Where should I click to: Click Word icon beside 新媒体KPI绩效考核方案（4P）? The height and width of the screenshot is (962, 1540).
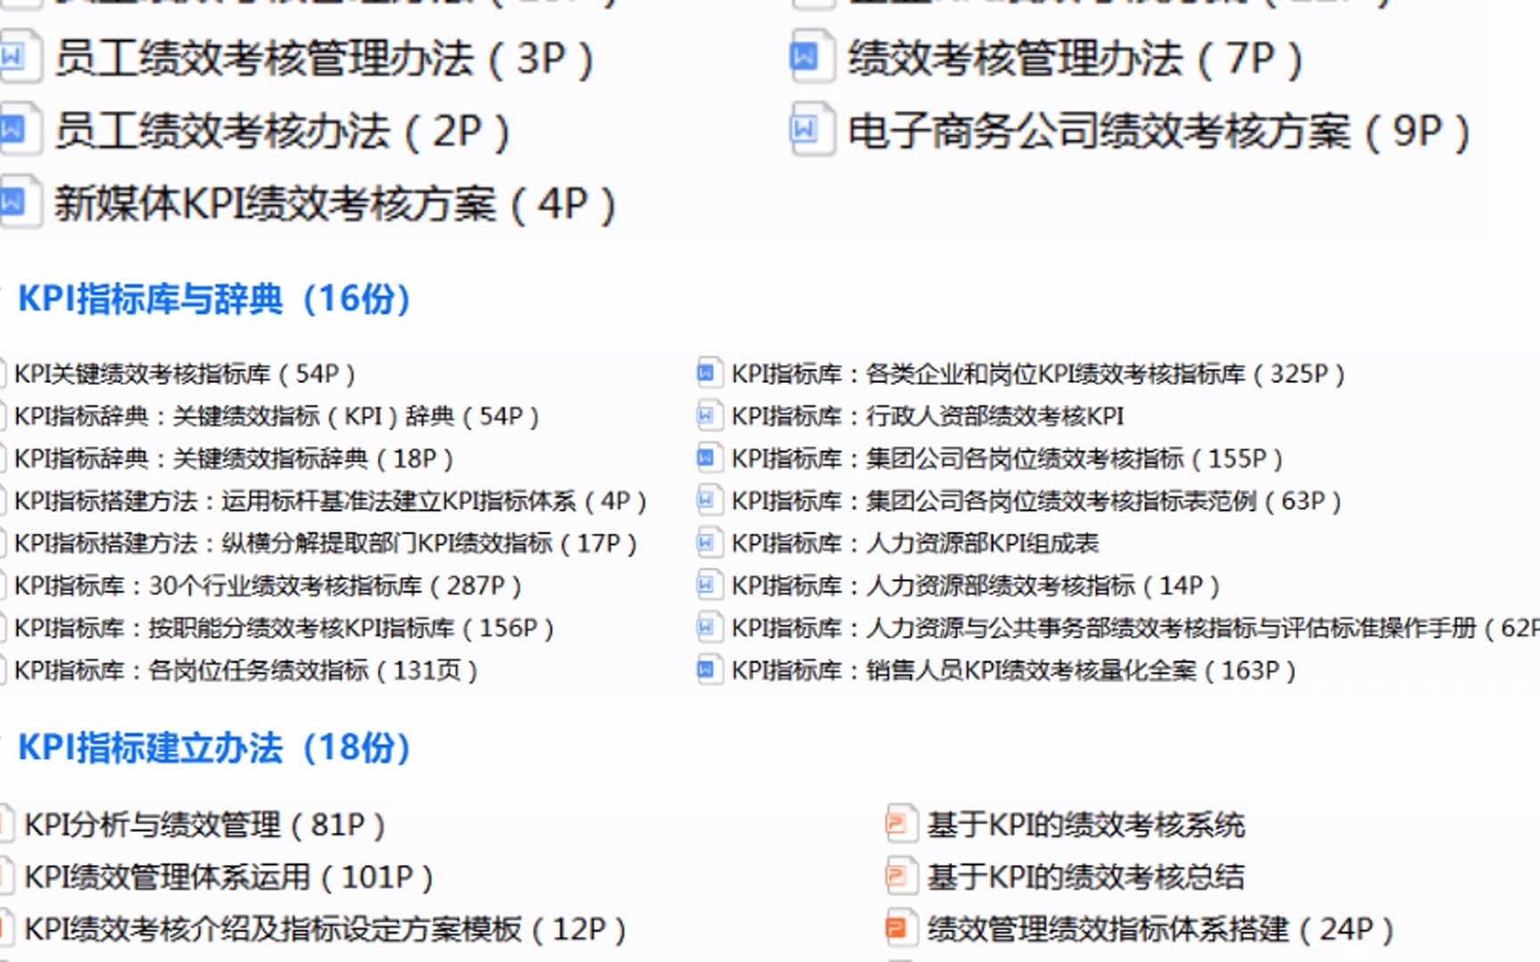(x=20, y=204)
